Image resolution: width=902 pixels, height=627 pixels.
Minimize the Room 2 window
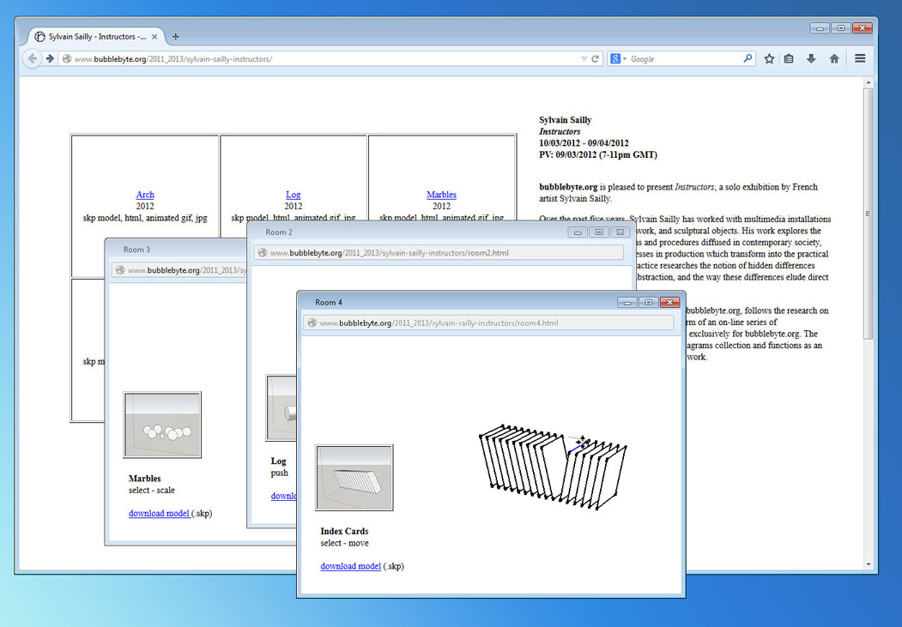pyautogui.click(x=578, y=232)
